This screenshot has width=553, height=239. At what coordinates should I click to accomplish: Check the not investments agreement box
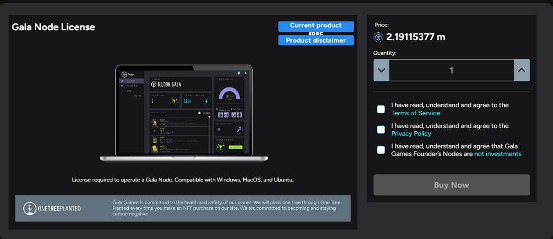[381, 150]
